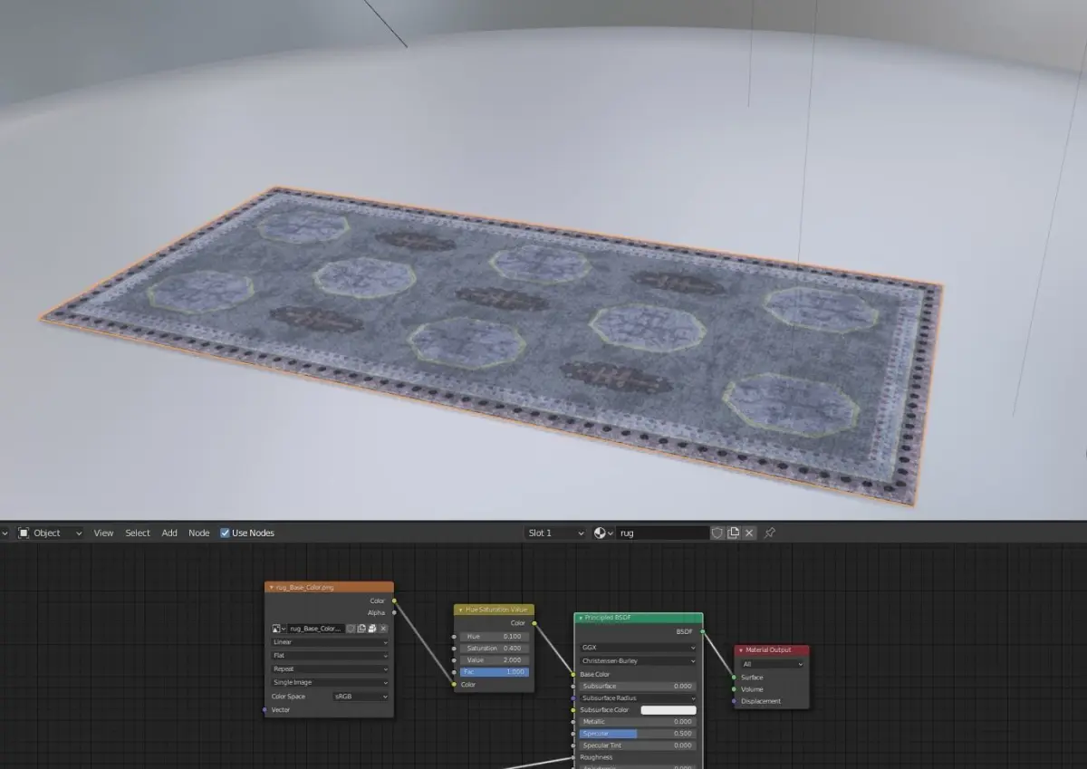1087x769 pixels.
Task: Open the Add menu in node editor
Action: (169, 533)
